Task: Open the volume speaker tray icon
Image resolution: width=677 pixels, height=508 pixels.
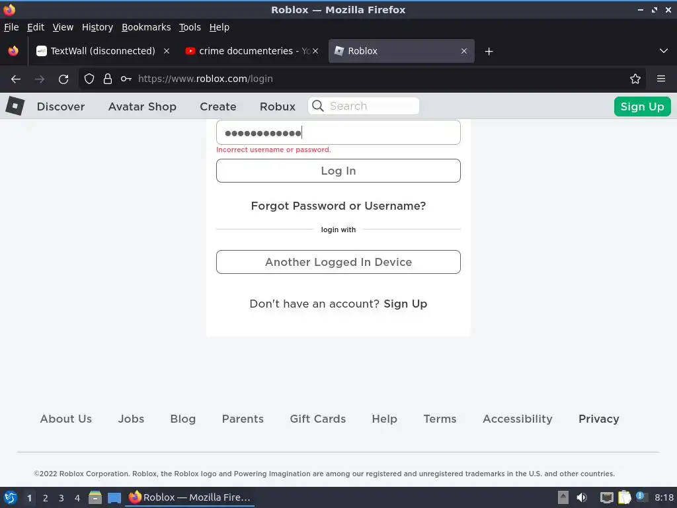Action: pos(582,497)
